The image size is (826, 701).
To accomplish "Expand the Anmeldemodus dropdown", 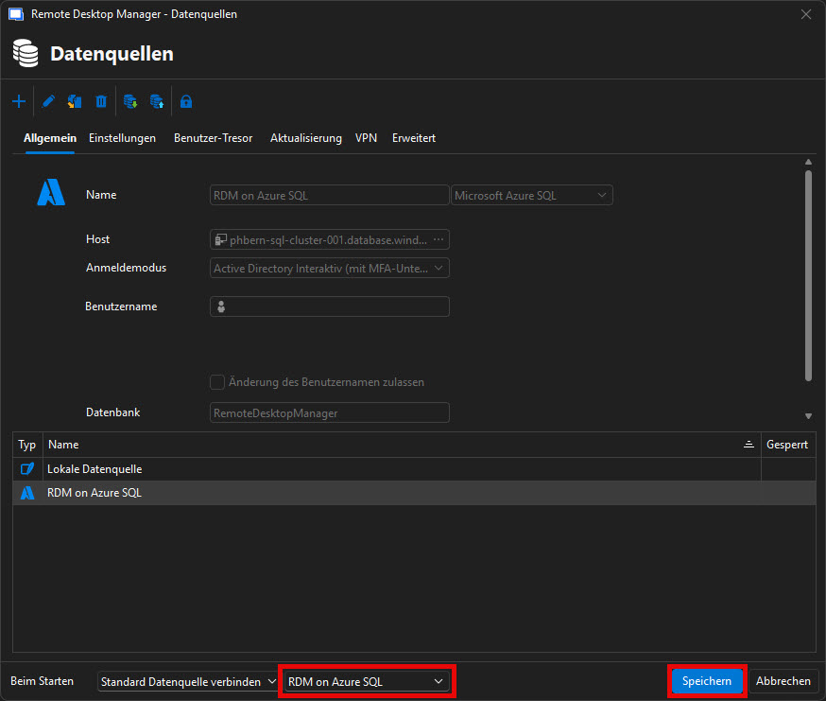I will pos(329,268).
